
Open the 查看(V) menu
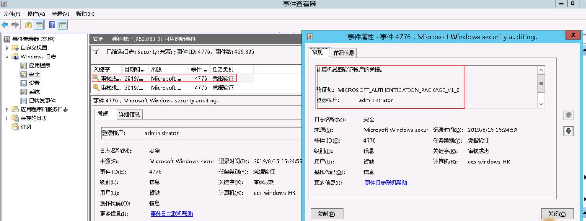60,14
